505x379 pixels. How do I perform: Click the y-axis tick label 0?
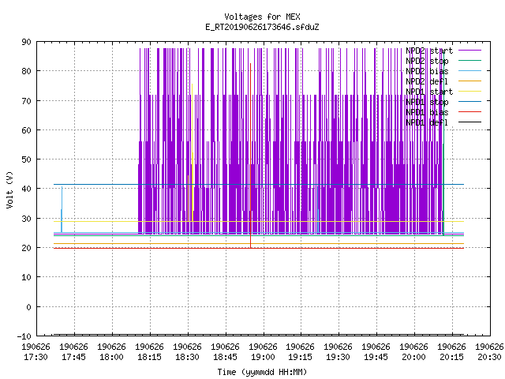pyautogui.click(x=29, y=307)
